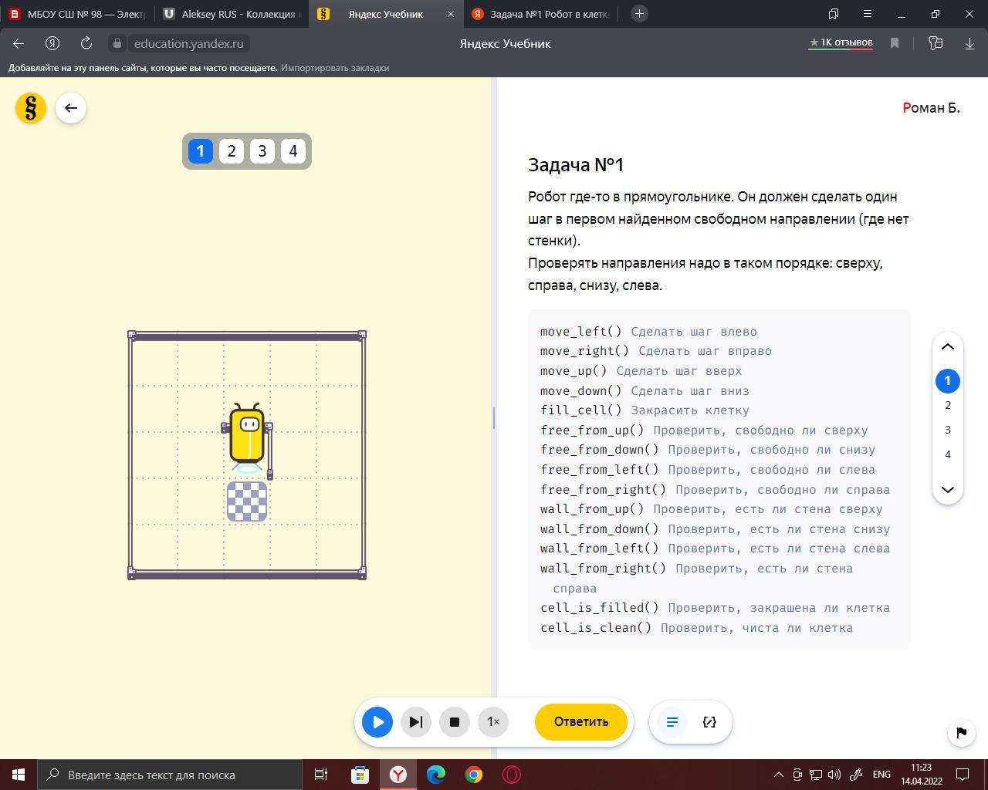
Task: Go to next task with down chevron
Action: point(947,489)
